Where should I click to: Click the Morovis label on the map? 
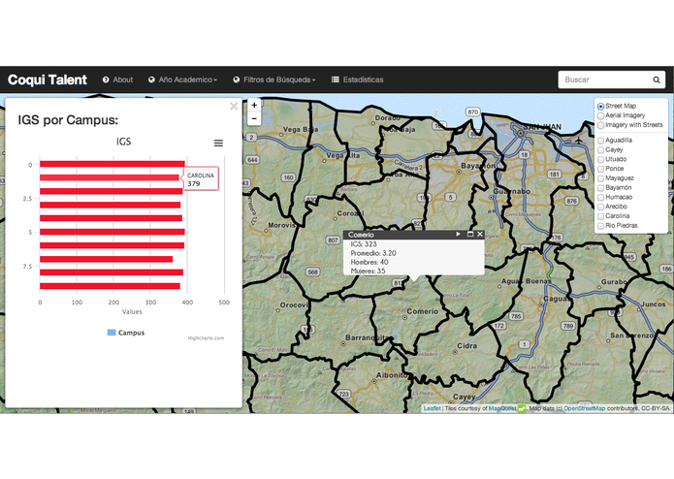tap(282, 225)
